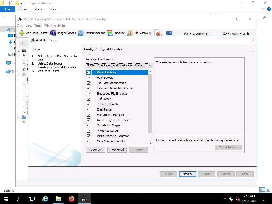Viewport: 272px width, 204px height.
Task: Click the envelope icon in Autopsy toolbar
Action: pyautogui.click(x=169, y=33)
